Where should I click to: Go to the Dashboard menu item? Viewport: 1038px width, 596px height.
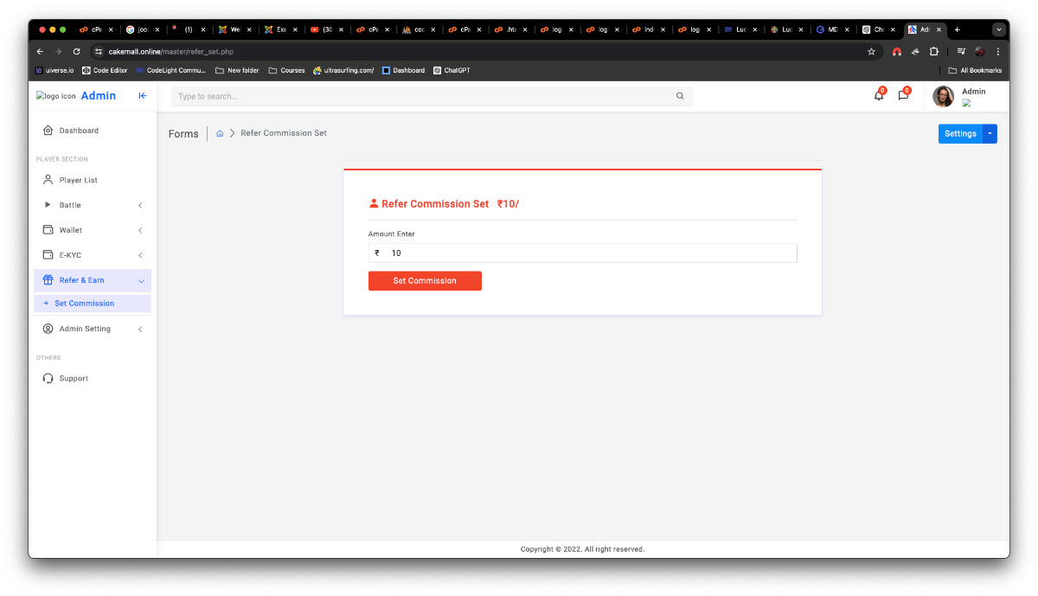click(79, 131)
